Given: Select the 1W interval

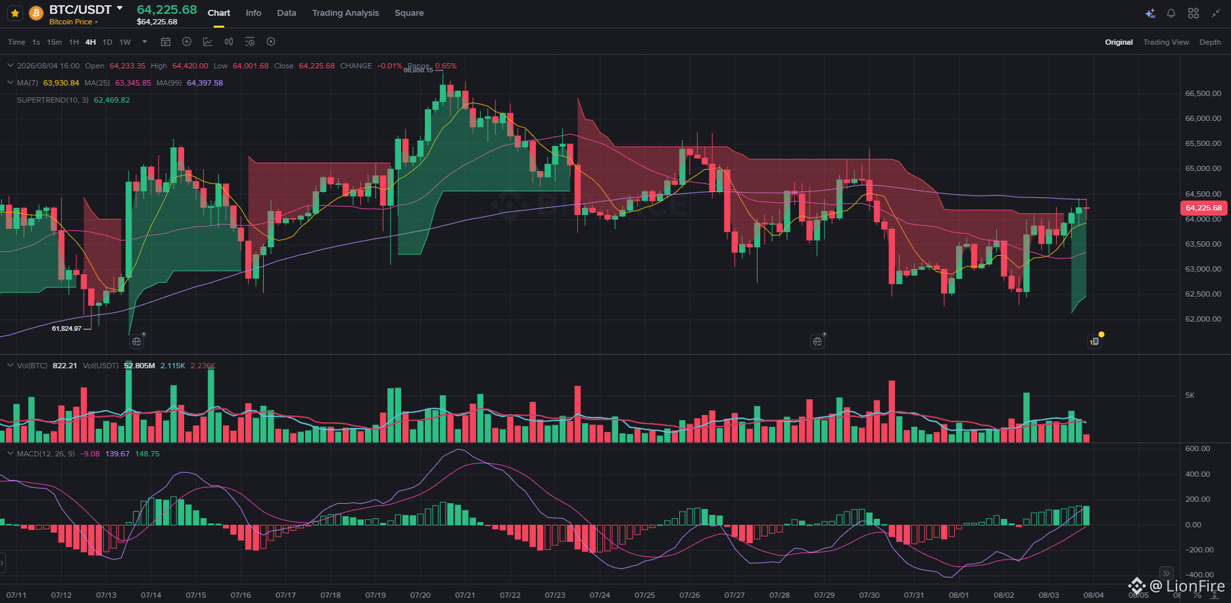Looking at the screenshot, I should pyautogui.click(x=125, y=42).
